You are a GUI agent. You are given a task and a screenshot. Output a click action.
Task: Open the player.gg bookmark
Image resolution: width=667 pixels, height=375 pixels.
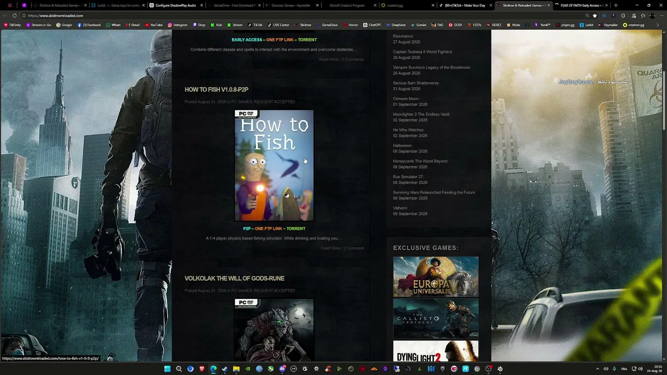click(x=565, y=25)
